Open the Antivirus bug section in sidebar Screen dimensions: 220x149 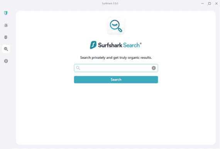coord(6,37)
